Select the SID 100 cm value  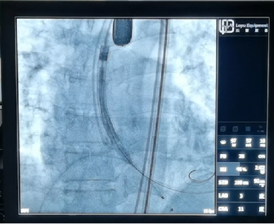(241, 182)
